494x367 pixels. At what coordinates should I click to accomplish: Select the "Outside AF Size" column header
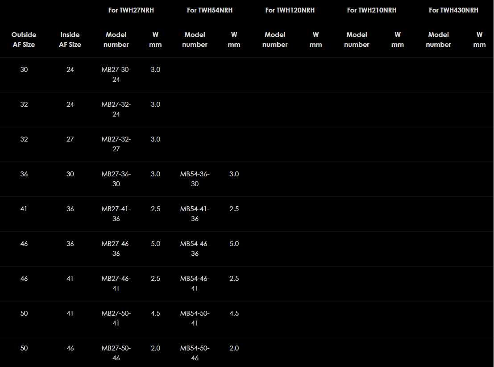coord(24,39)
